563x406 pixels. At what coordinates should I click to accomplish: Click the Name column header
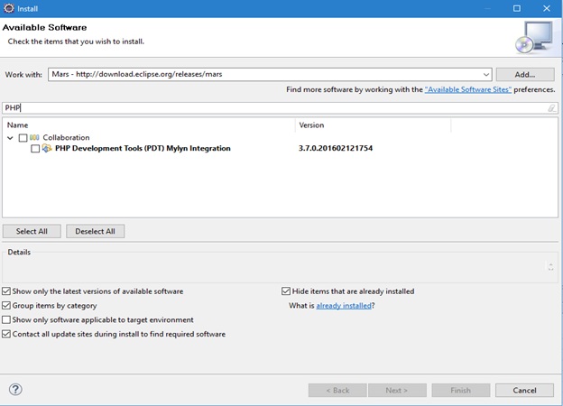[149, 125]
